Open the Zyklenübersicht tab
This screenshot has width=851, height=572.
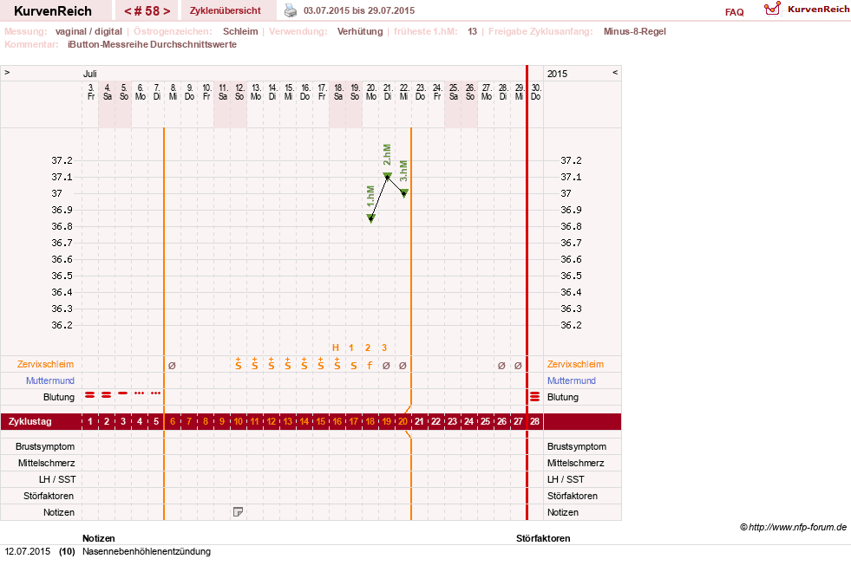[x=226, y=10]
